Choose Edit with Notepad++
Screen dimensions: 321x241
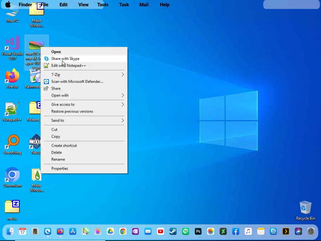point(84,66)
